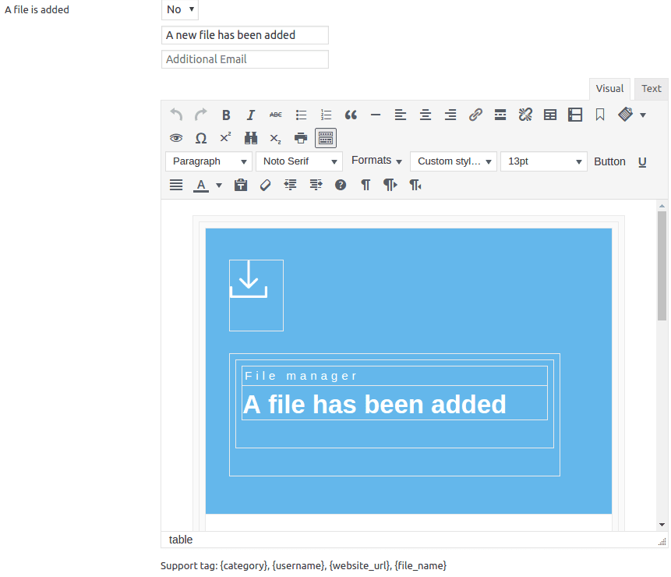Open the Paragraph format dropdown
The height and width of the screenshot is (577, 671).
click(x=208, y=161)
